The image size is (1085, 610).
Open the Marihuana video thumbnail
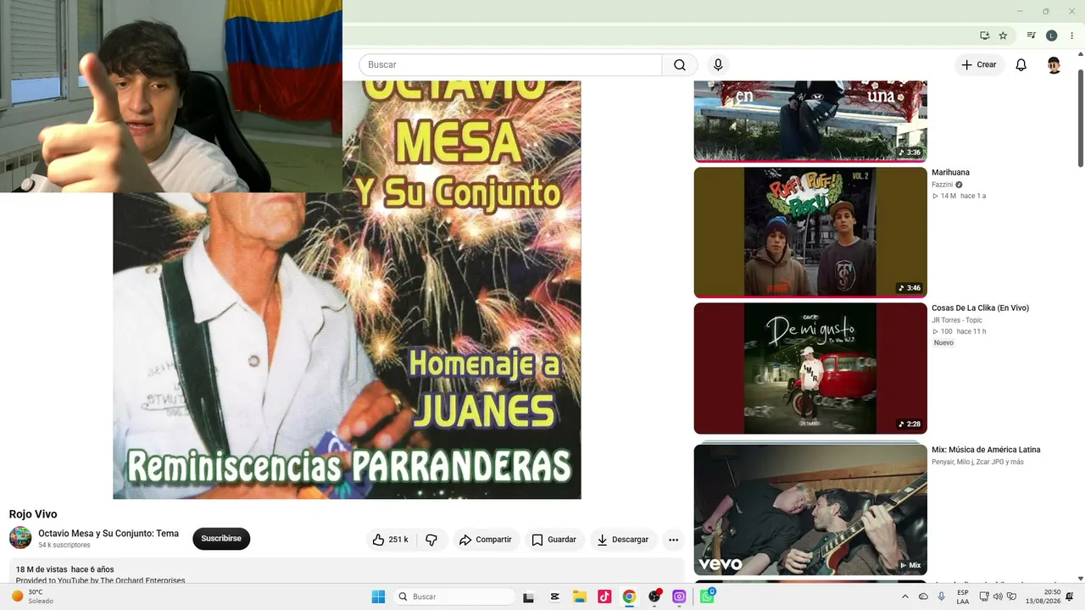click(810, 232)
